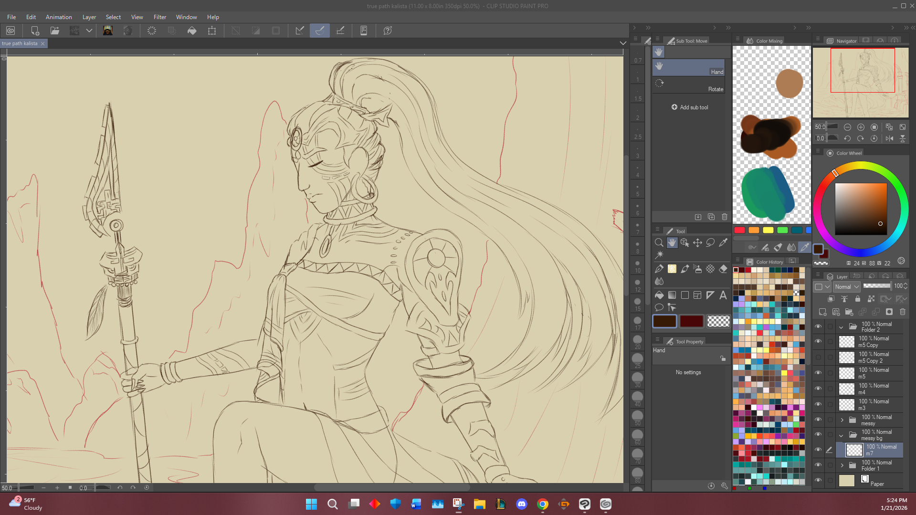This screenshot has height=515, width=916.
Task: Hide the m5 Copy layer
Action: 818,342
